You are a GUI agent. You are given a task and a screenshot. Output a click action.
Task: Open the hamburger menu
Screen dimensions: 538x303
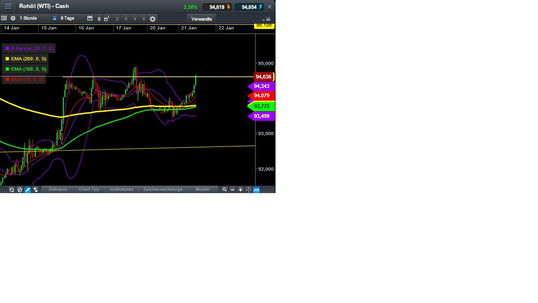[x=8, y=6]
